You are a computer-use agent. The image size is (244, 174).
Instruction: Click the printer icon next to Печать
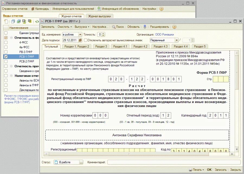coord(190,170)
